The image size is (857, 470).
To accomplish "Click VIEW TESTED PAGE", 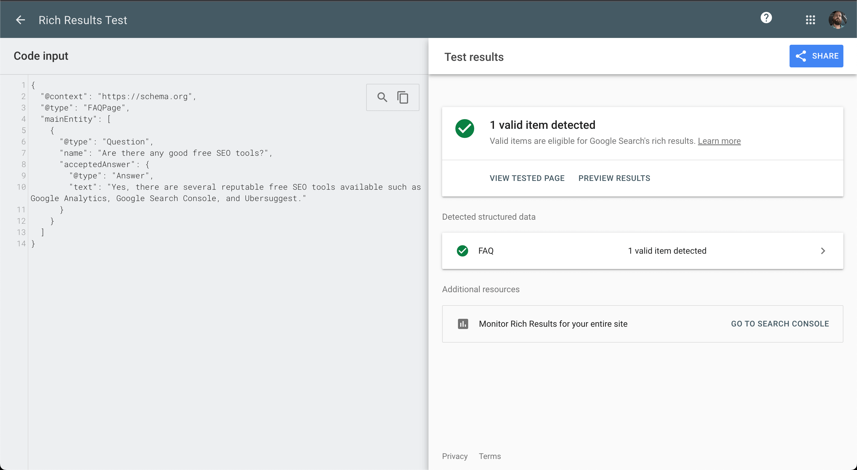I will pos(527,178).
